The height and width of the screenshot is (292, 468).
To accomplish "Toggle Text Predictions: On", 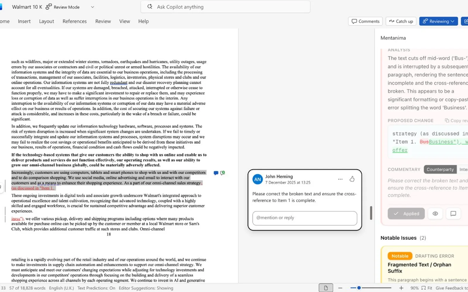I will [96, 288].
